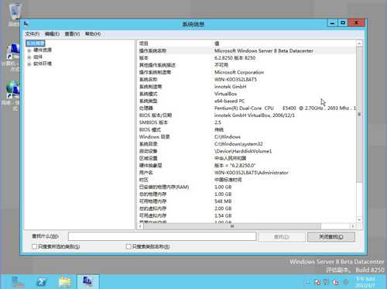
Task: Check 只搜索所选的类别(S) checkbox
Action: (x=34, y=246)
